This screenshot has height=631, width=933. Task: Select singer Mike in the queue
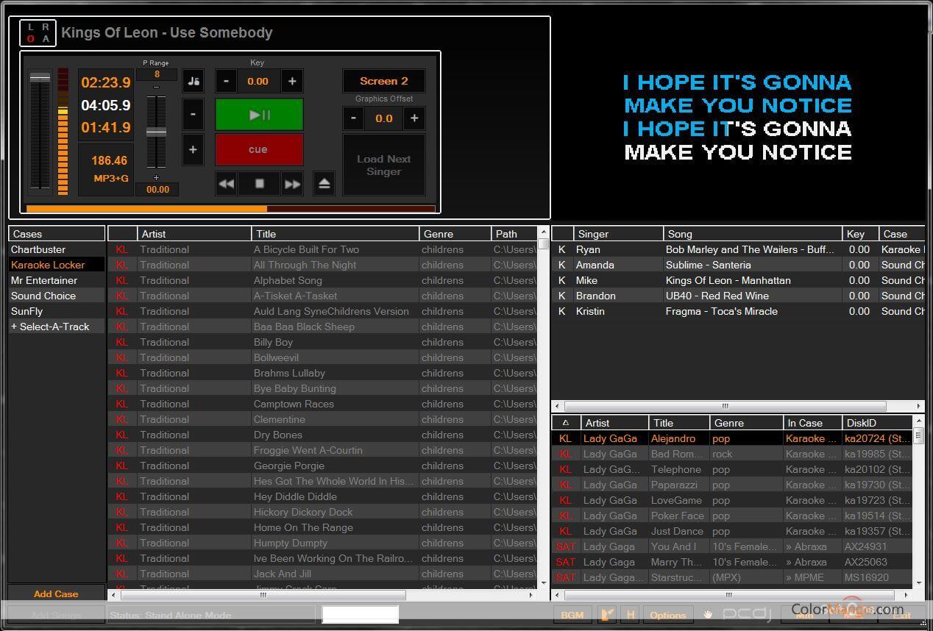(x=738, y=280)
